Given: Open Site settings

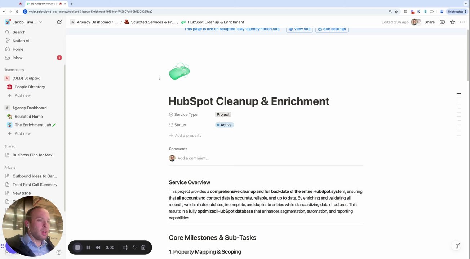Looking at the screenshot, I should tap(332, 29).
